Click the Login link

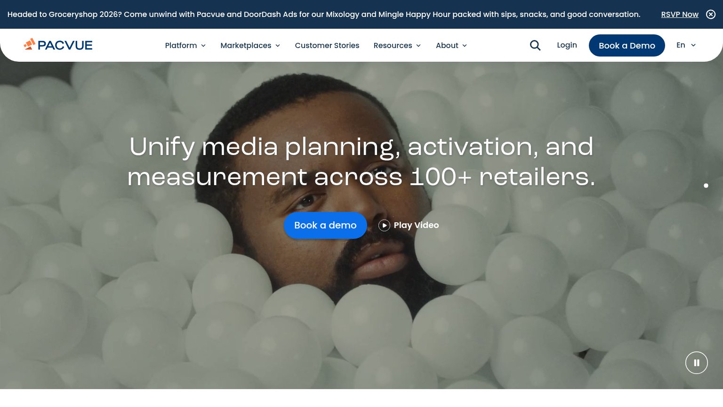[x=567, y=45]
